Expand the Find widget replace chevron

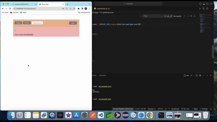click(x=141, y=16)
